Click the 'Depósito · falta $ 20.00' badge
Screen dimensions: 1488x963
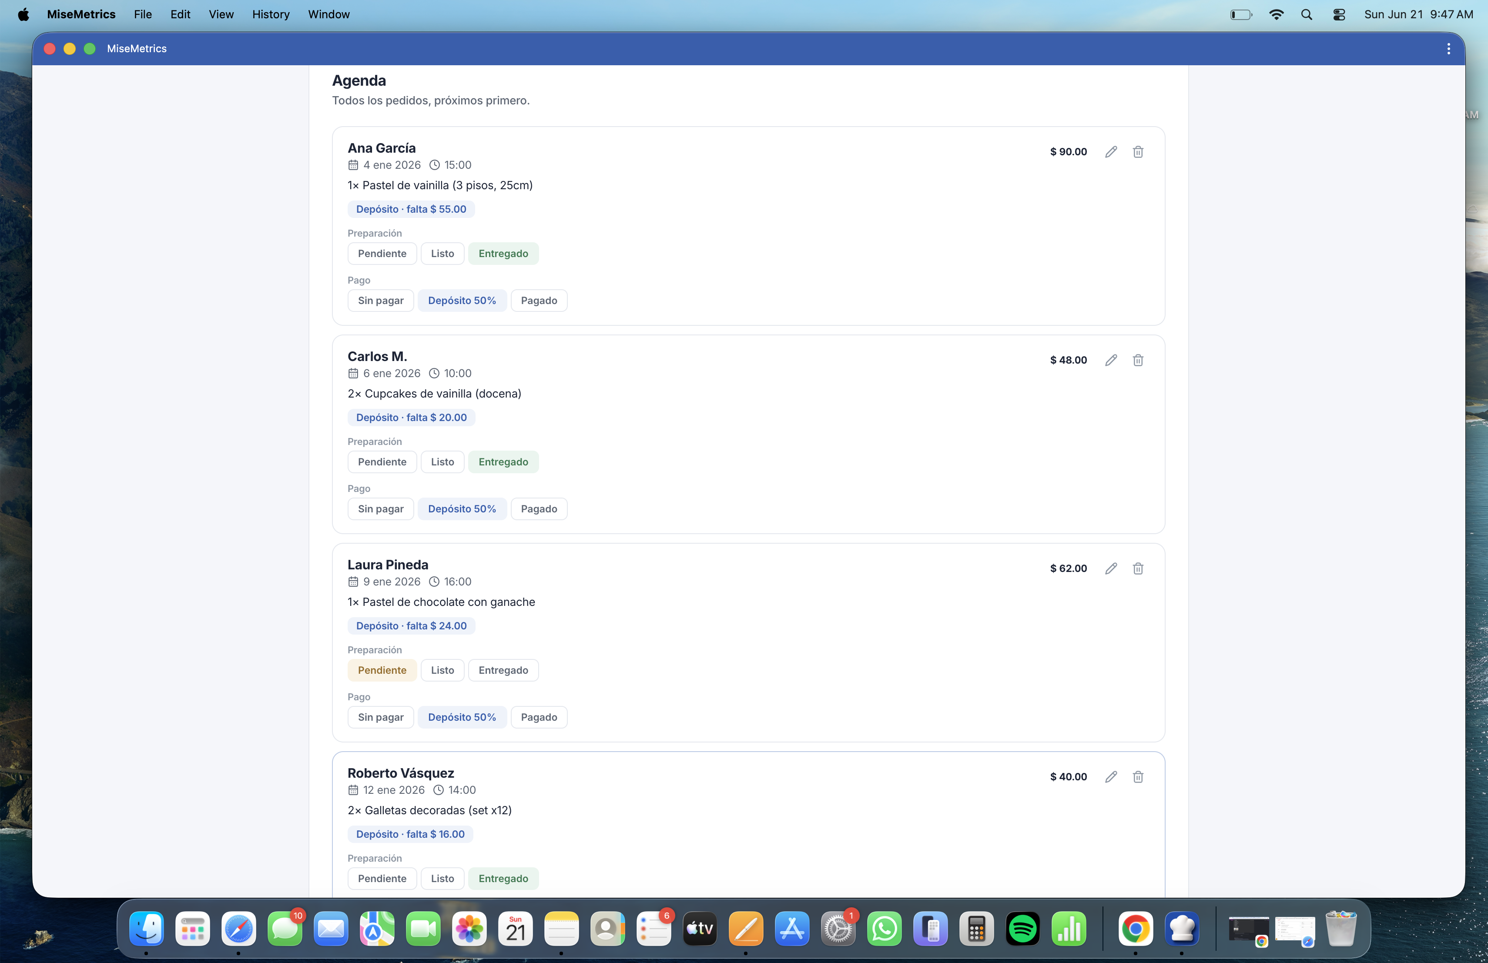coord(412,418)
